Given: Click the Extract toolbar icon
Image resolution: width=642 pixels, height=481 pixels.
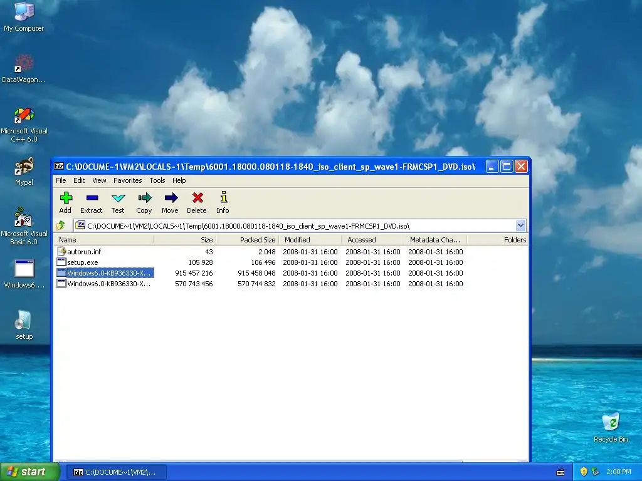Looking at the screenshot, I should pyautogui.click(x=92, y=198).
